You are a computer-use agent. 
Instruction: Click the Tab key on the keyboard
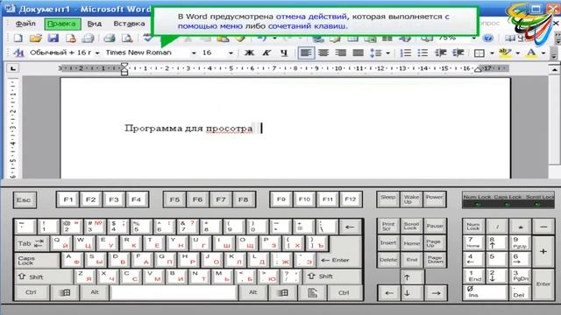pos(32,243)
